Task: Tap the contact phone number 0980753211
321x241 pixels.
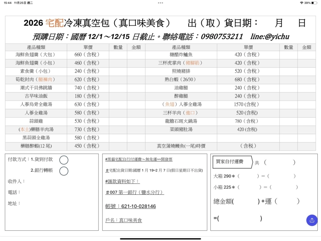Action: pos(222,37)
